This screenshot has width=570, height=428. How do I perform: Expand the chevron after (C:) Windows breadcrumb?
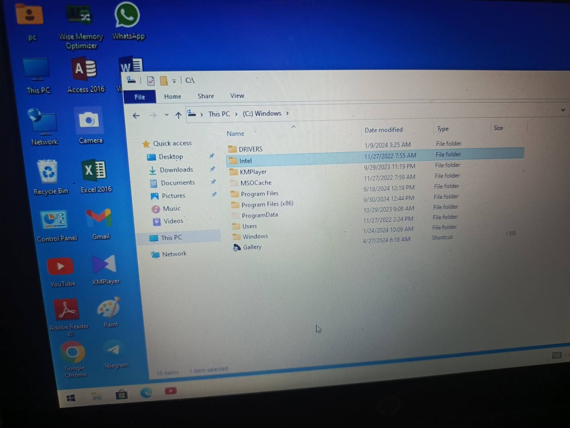tap(288, 113)
